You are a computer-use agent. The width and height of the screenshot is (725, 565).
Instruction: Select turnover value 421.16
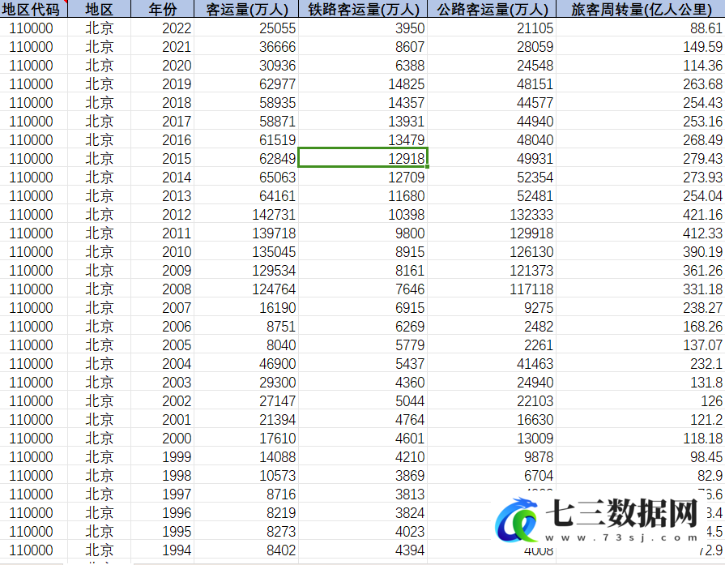click(641, 214)
